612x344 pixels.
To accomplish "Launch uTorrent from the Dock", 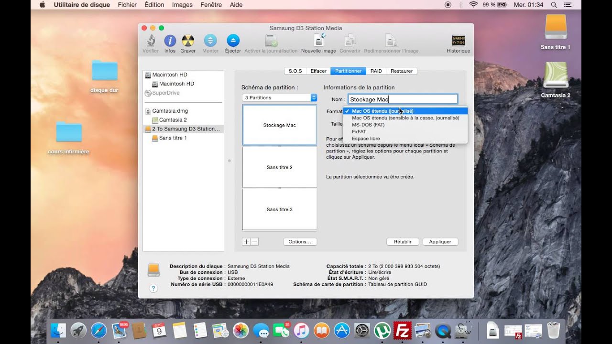I will (x=382, y=330).
